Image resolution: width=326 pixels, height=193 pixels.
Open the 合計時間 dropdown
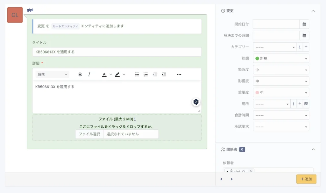281,115
